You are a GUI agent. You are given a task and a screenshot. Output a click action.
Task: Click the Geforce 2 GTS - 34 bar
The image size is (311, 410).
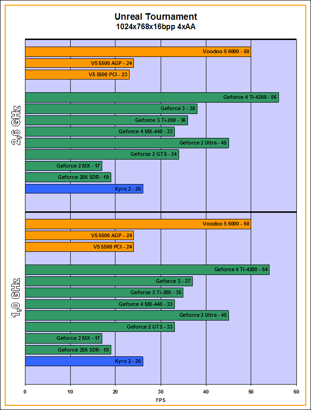[102, 154]
